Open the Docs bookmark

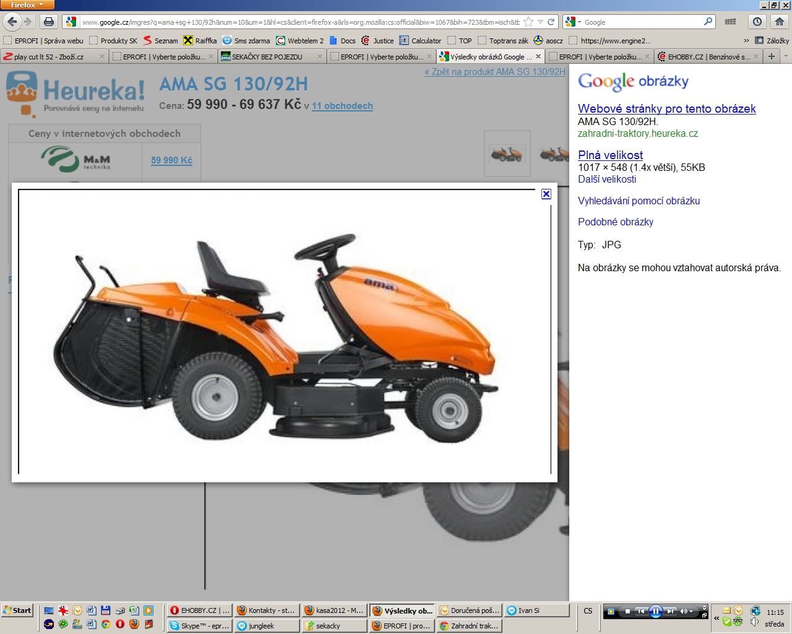pyautogui.click(x=342, y=40)
